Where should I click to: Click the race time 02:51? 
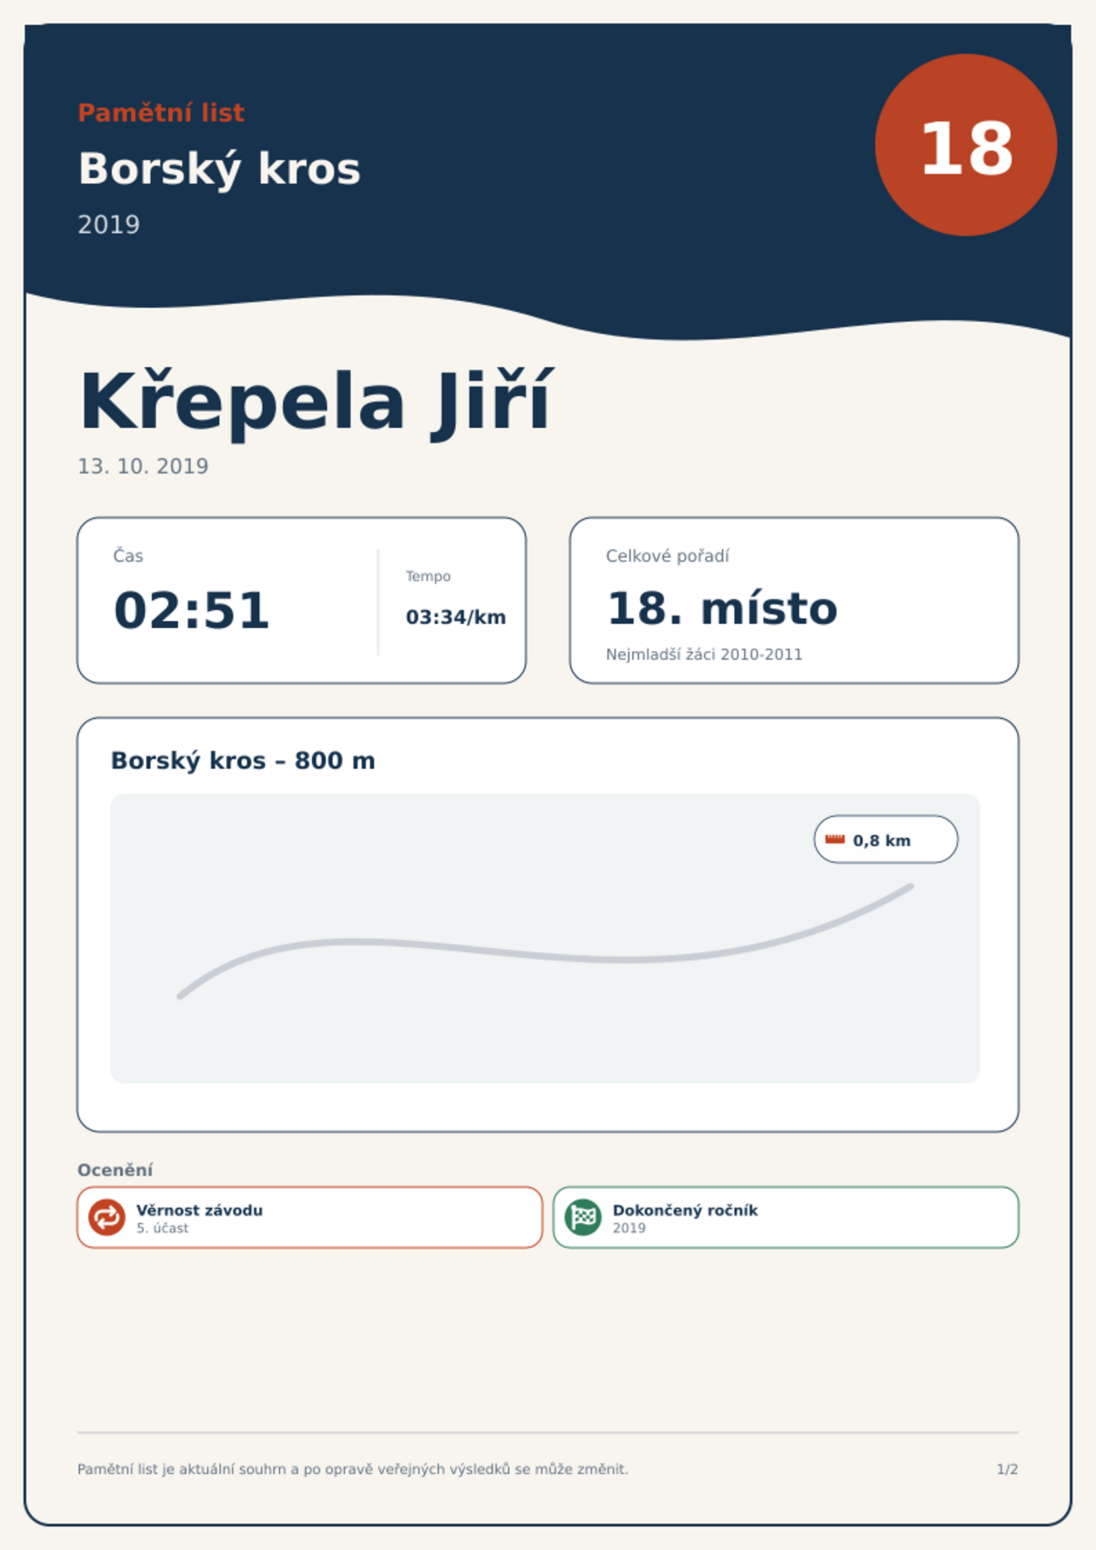(191, 611)
